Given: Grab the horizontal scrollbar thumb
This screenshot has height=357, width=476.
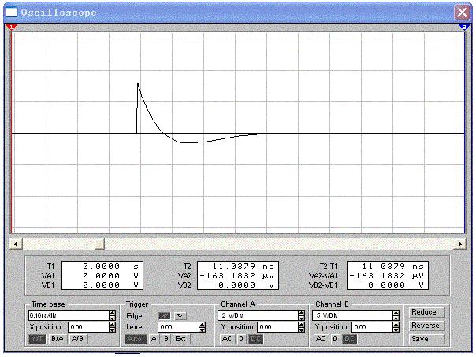Looking at the screenshot, I should [99, 244].
